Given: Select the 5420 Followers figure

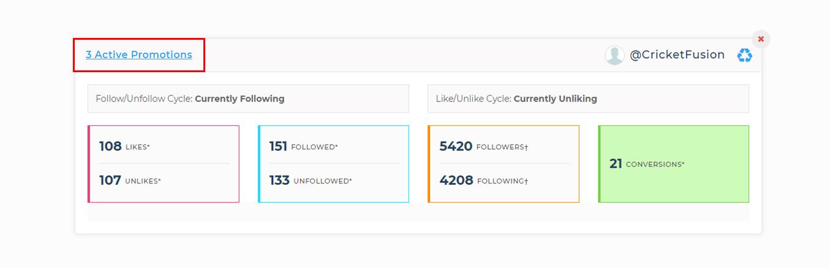Looking at the screenshot, I should (456, 146).
